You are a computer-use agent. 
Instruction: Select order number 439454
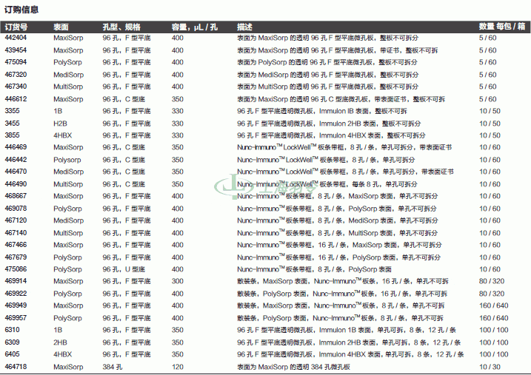coord(16,50)
